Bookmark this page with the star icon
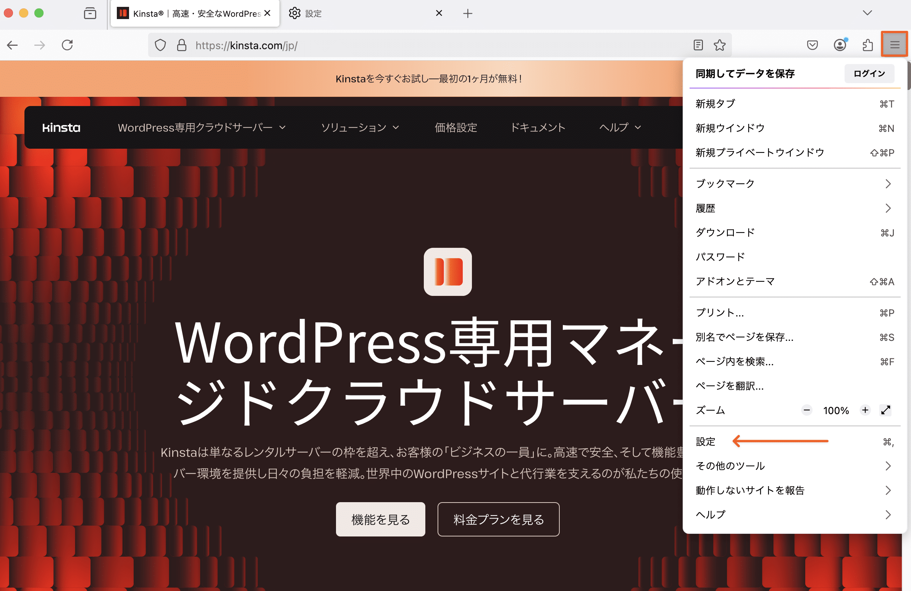The image size is (911, 591). (720, 45)
